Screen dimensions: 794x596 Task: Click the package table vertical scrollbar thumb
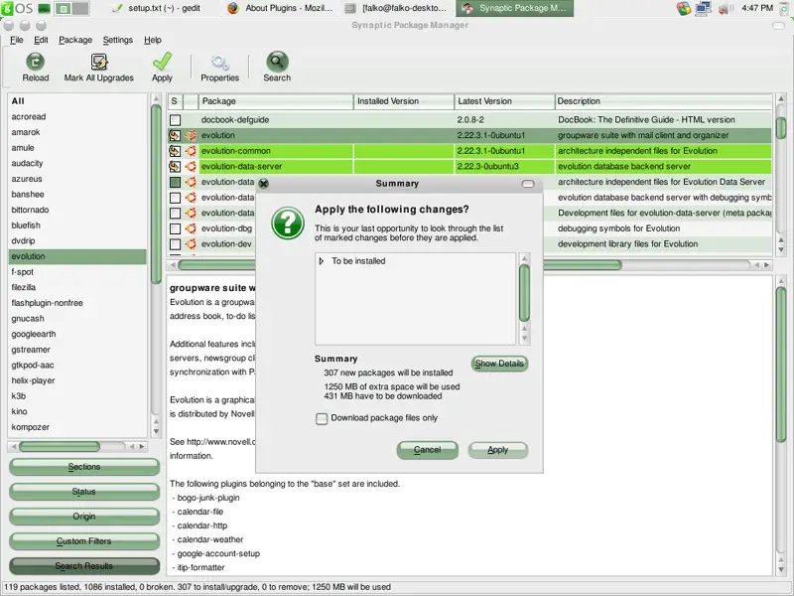[x=781, y=128]
